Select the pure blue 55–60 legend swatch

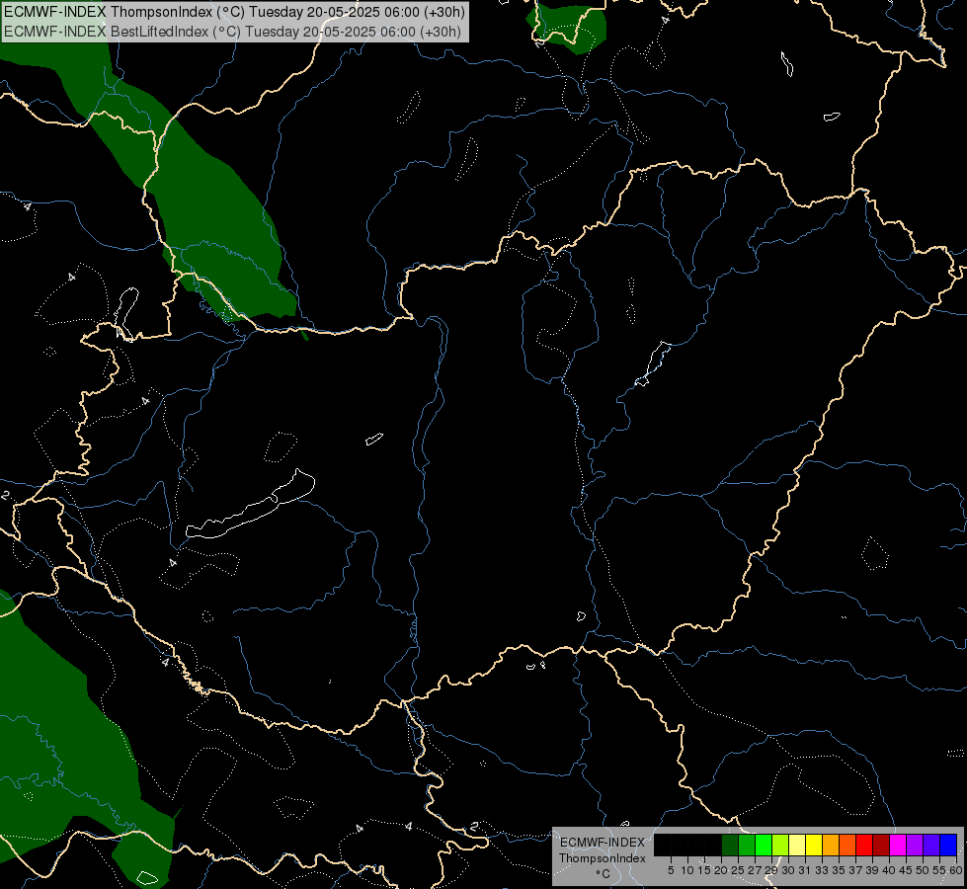pyautogui.click(x=948, y=845)
